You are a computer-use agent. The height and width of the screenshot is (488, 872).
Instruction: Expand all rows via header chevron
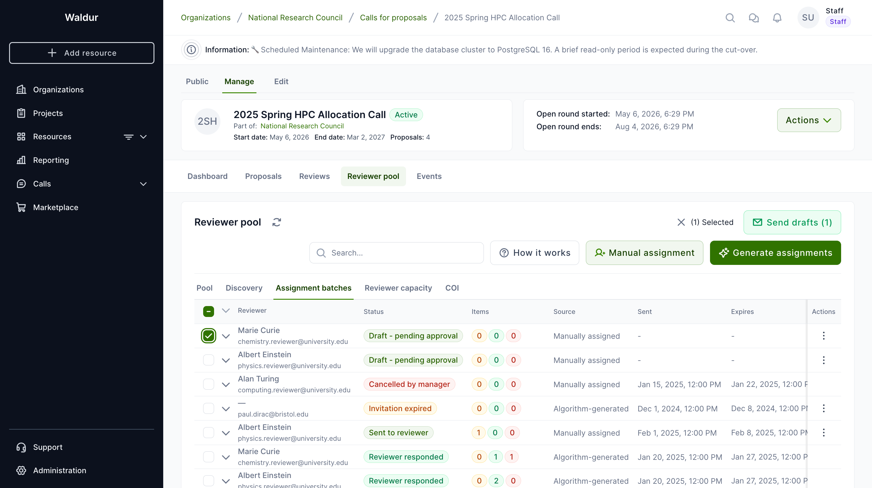(x=226, y=311)
